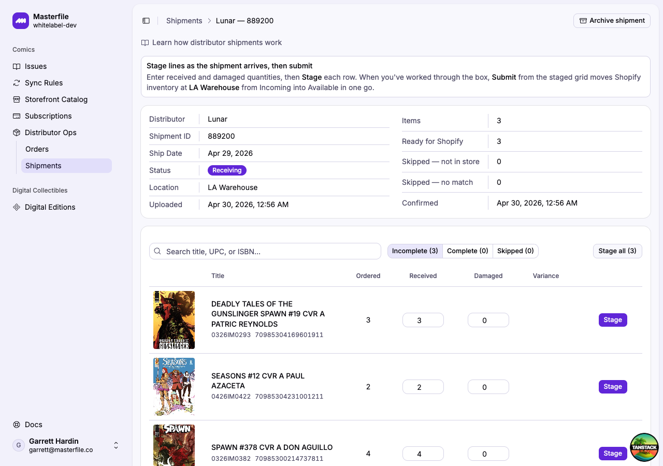Click the Shipment ID value 889200
The width and height of the screenshot is (663, 466).
[221, 136]
